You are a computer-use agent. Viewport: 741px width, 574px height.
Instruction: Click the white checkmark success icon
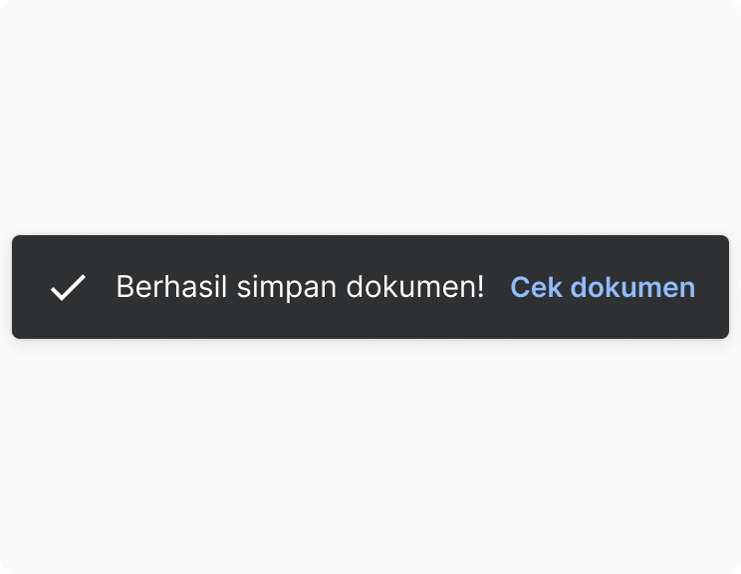click(68, 287)
